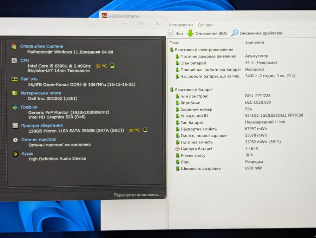This screenshot has height=238, width=316.
Task: Click the Intel Core i5 6300U text
Action: coord(59,66)
